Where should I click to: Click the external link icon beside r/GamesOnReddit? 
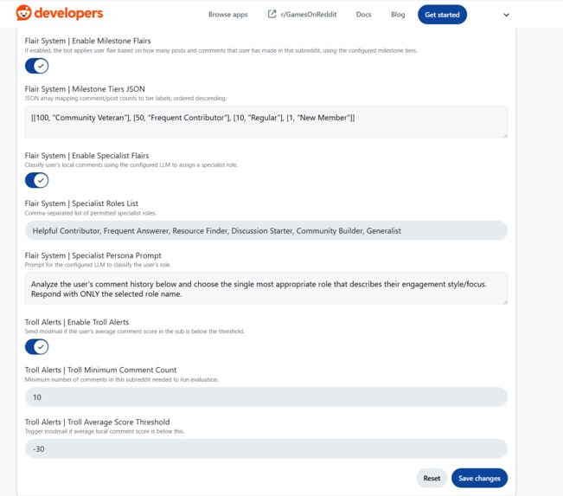(272, 14)
